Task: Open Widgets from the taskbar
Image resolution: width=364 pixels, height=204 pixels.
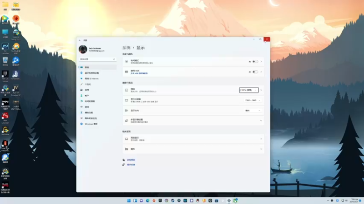Action: pos(135,201)
